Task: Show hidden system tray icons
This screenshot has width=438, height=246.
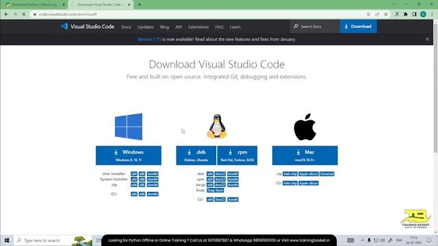Action: pos(362,240)
